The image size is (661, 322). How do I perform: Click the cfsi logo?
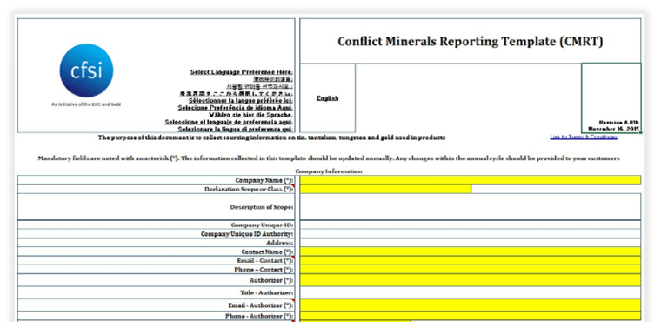86,70
